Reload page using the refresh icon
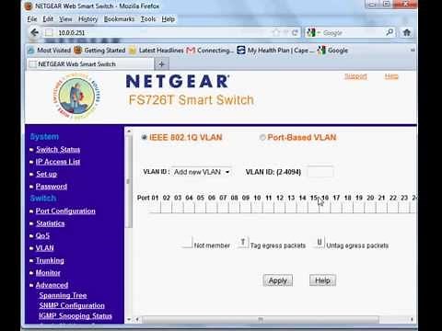 tap(295, 32)
